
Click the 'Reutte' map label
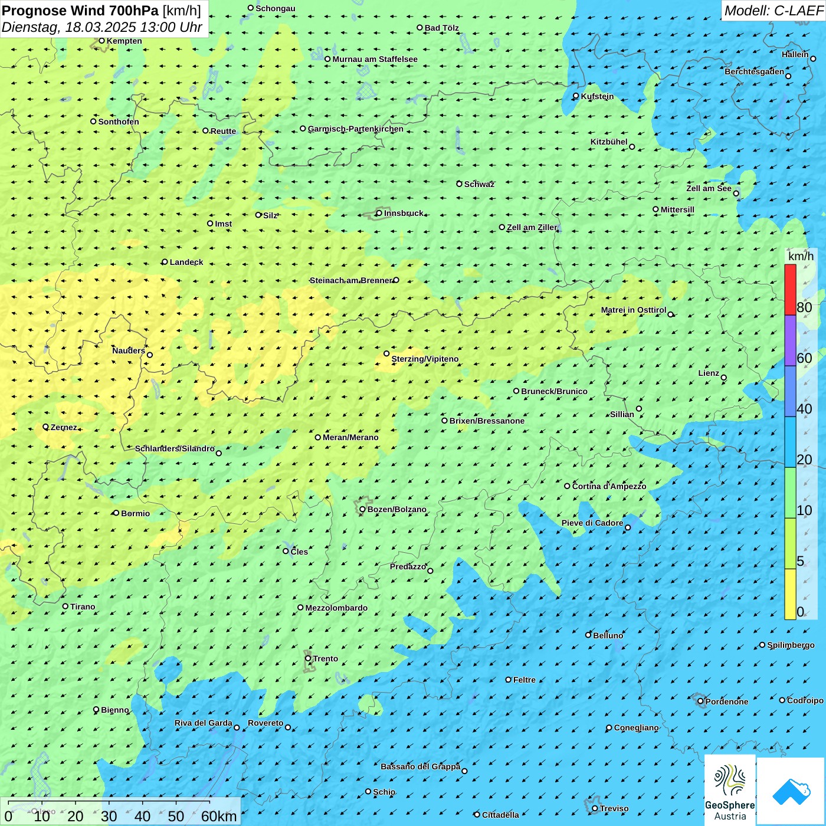point(223,131)
